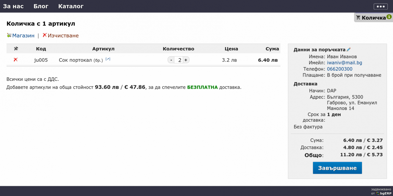Remove the ju005 row with red X
Image resolution: width=393 pixels, height=196 pixels.
pyautogui.click(x=15, y=60)
